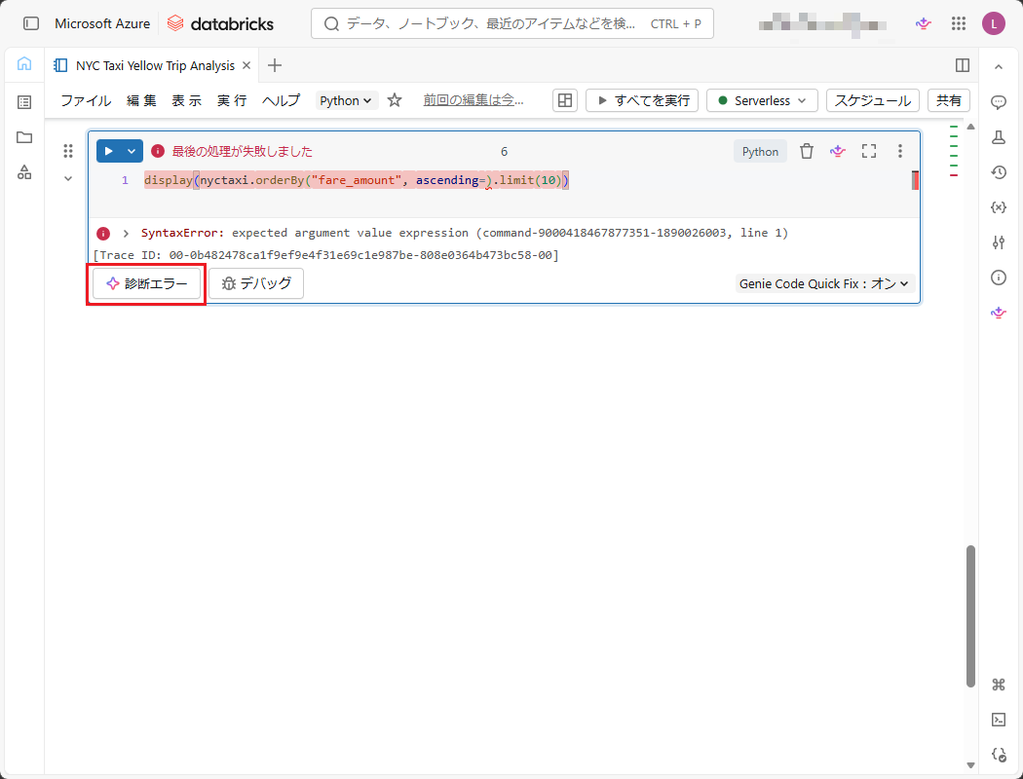1023x779 pixels.
Task: Delete the cell with the trash icon
Action: point(807,151)
